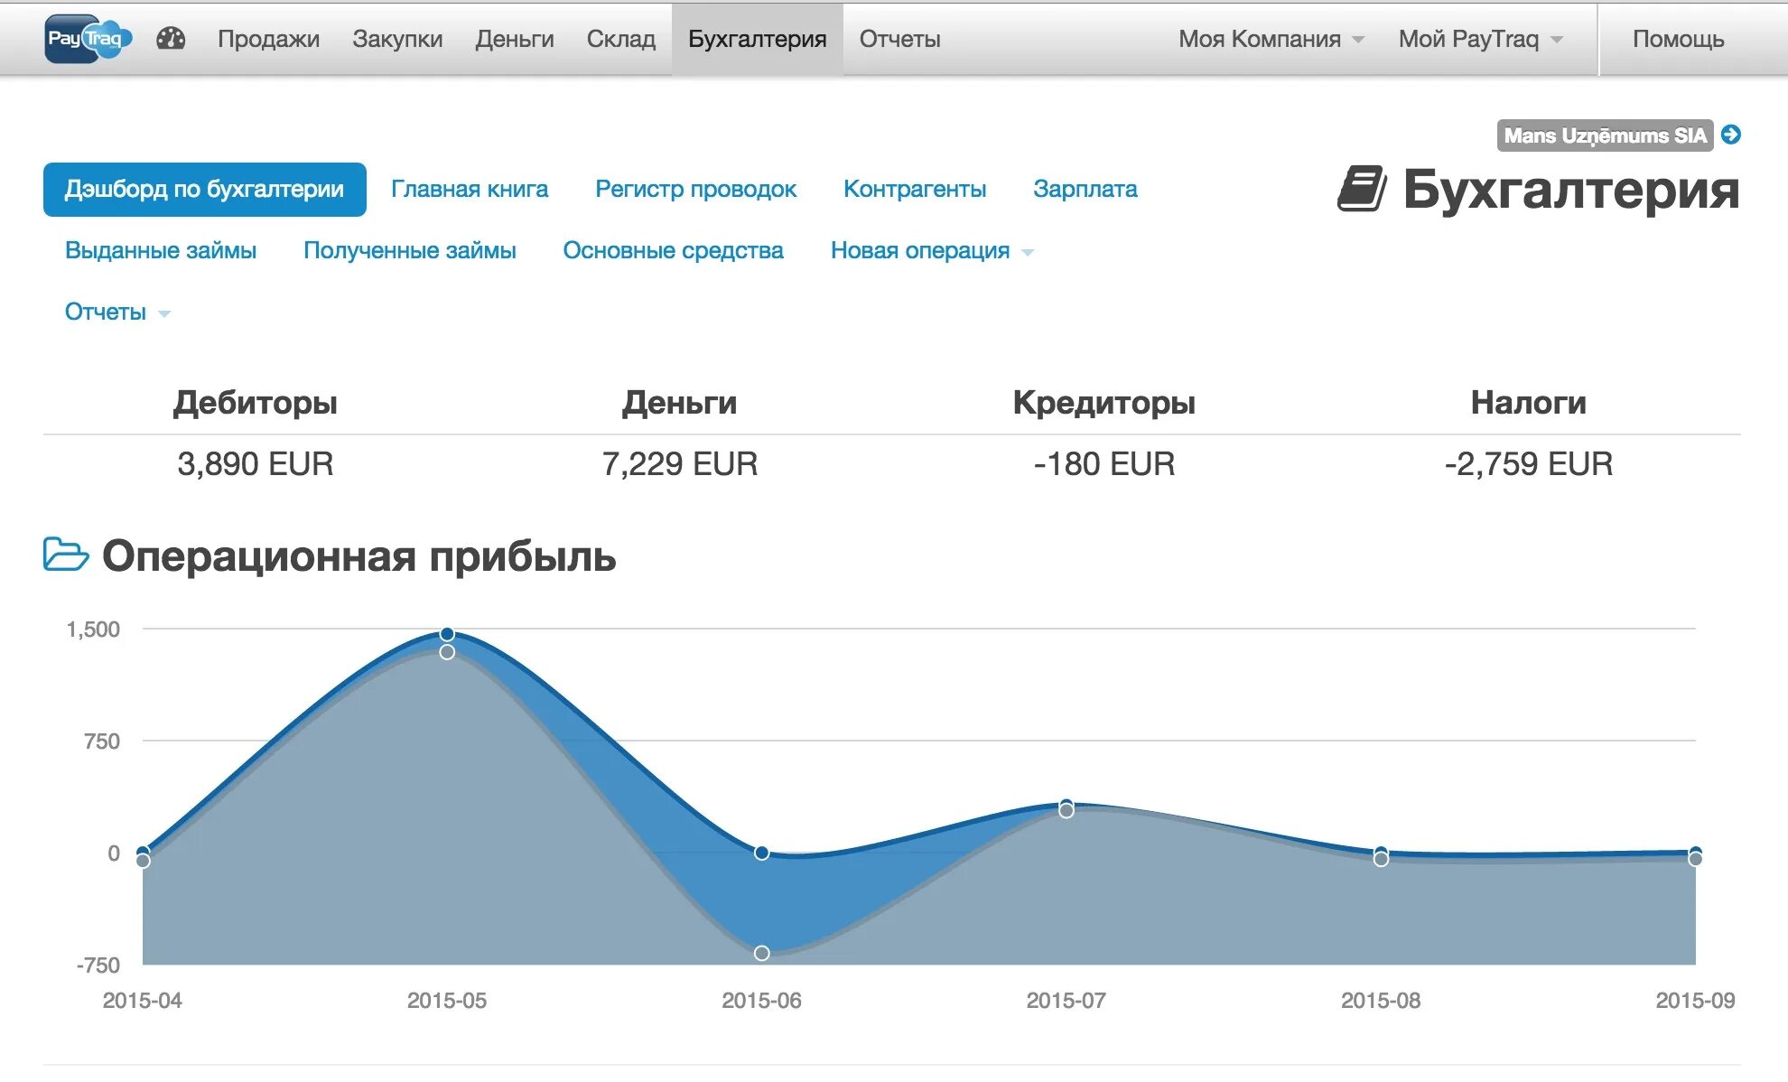Click the open folder icon by Операционная прибыль
Viewport: 1788px width, 1082px height.
[66, 555]
